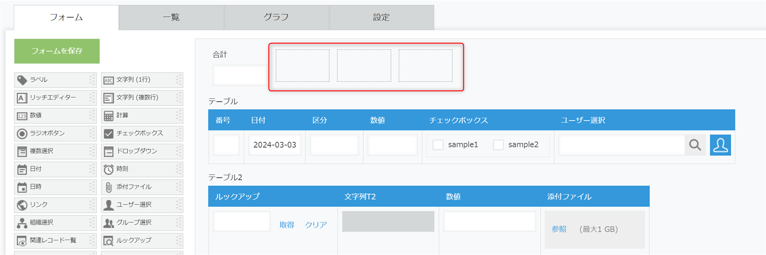The width and height of the screenshot is (766, 255).
Task: Click the テーブル2 heading text
Action: pos(225,177)
